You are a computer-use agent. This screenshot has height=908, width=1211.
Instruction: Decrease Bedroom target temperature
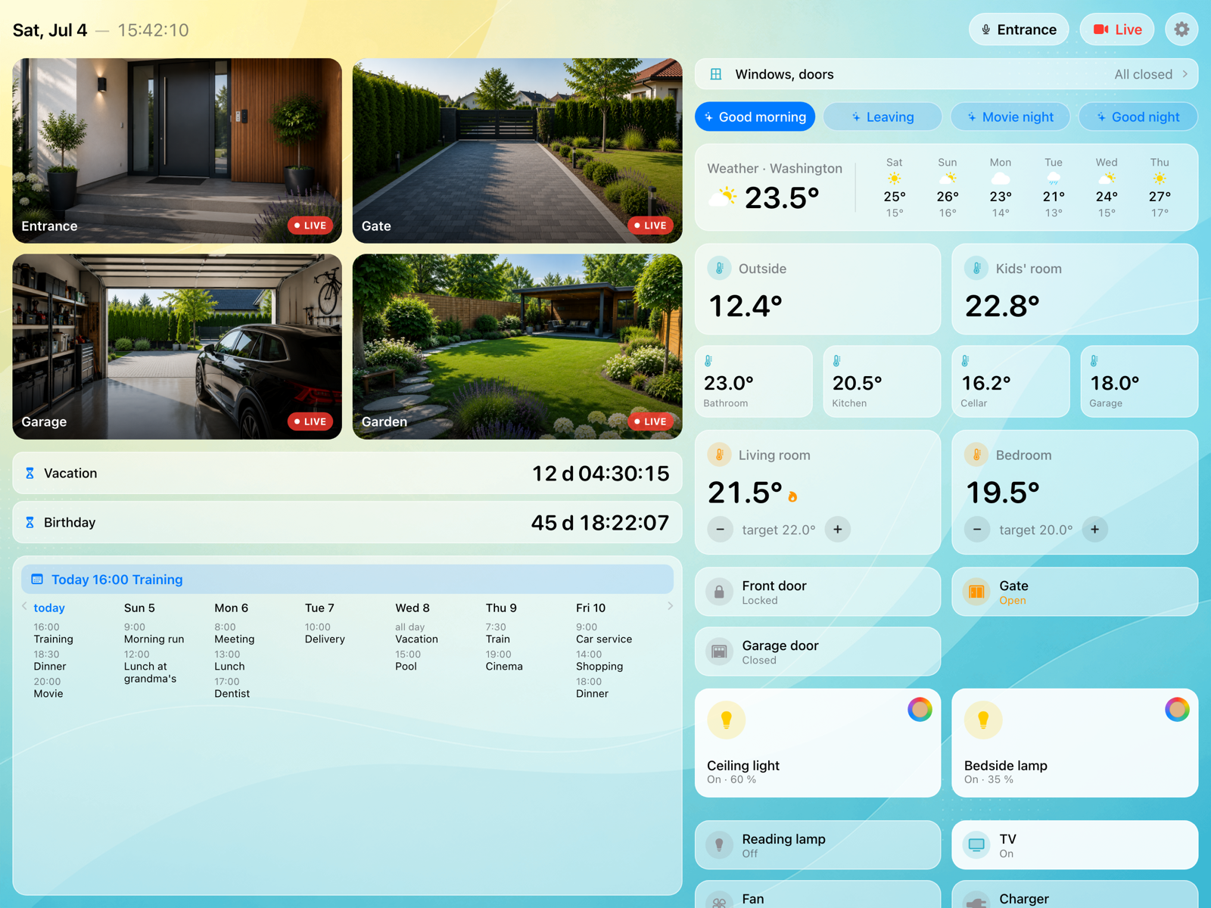[977, 530]
